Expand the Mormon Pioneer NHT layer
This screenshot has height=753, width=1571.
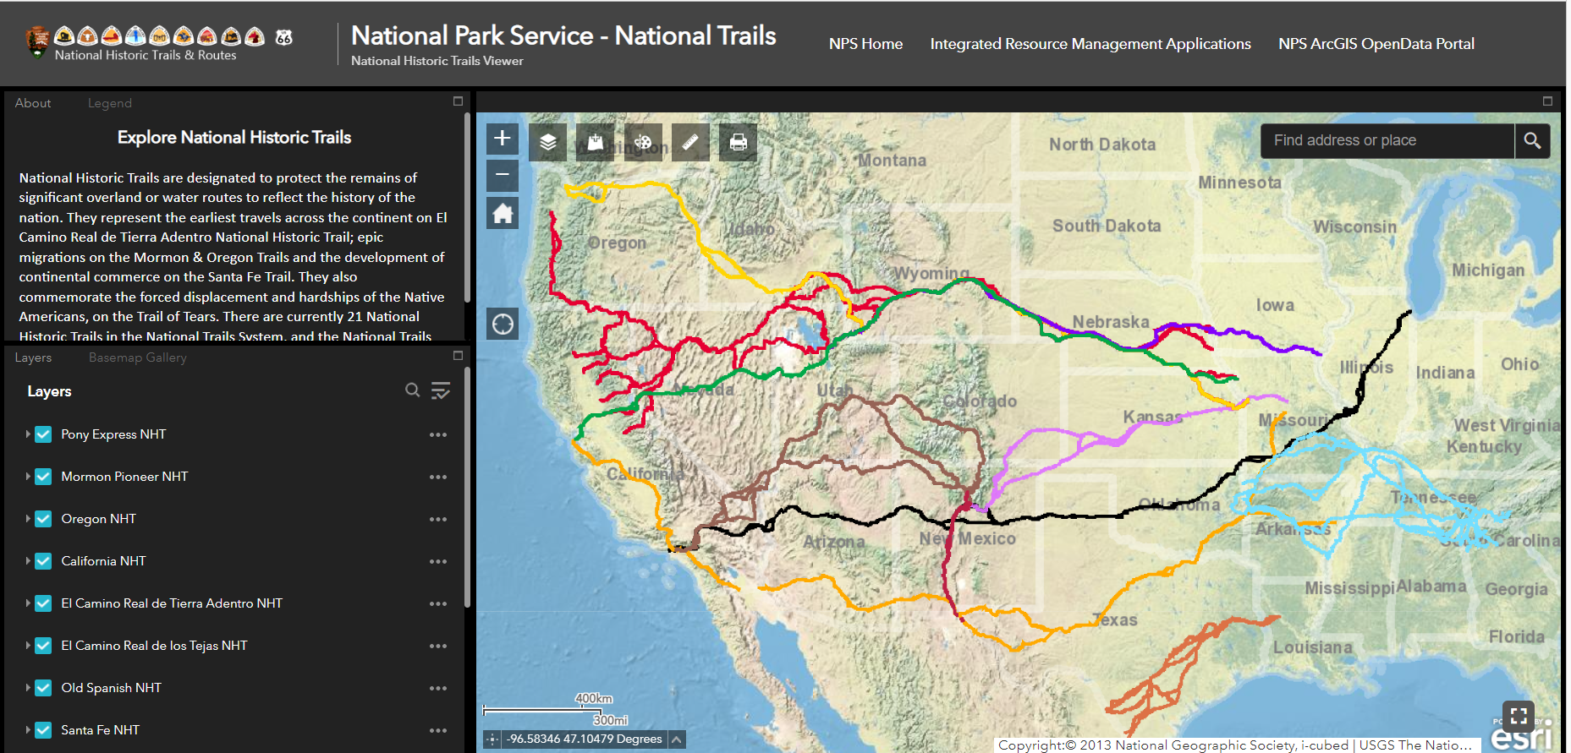[x=28, y=477]
